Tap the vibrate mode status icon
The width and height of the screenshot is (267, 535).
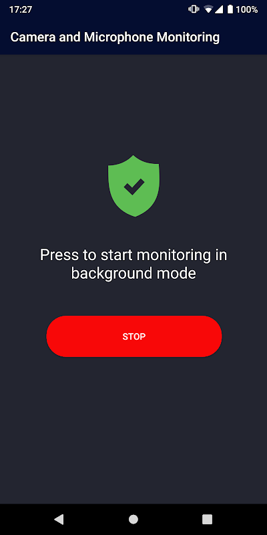click(194, 9)
